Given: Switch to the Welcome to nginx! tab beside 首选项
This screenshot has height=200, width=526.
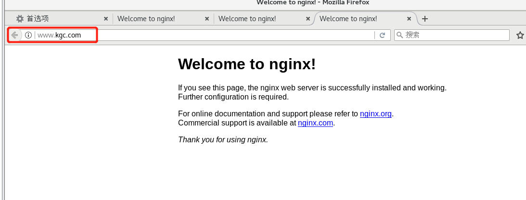Looking at the screenshot, I should 163,19.
